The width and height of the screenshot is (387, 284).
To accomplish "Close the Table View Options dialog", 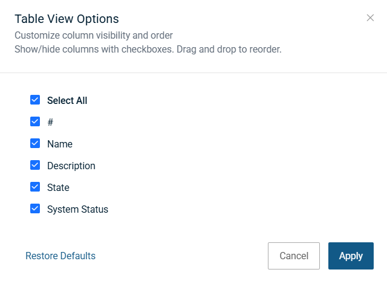I will (x=370, y=18).
